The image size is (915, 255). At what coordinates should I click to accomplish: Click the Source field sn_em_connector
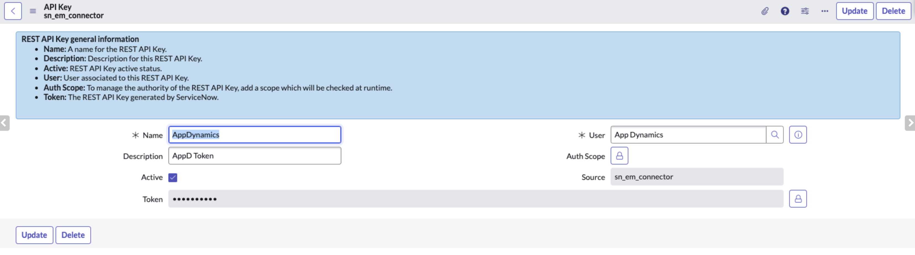[x=697, y=177]
